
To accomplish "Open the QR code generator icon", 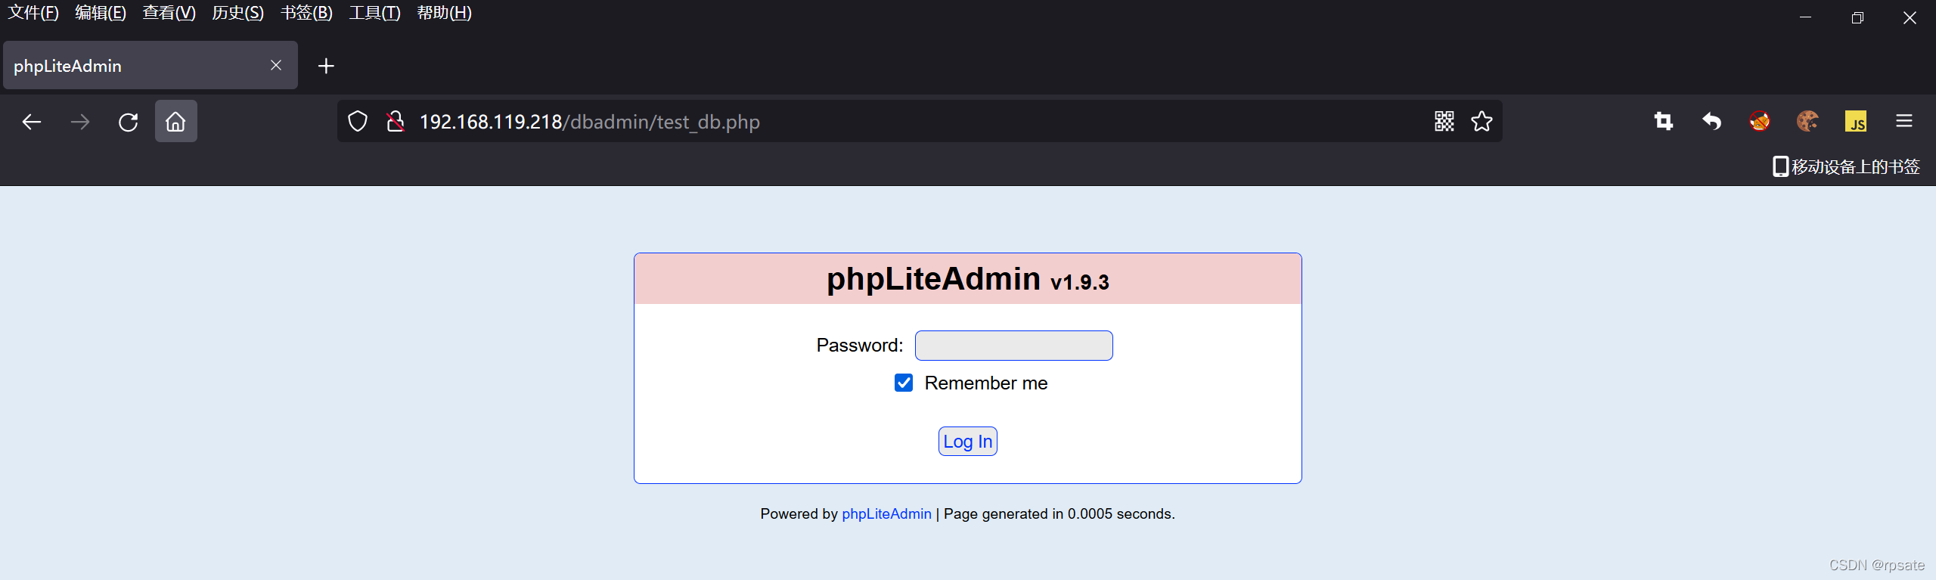I will pos(1444,121).
